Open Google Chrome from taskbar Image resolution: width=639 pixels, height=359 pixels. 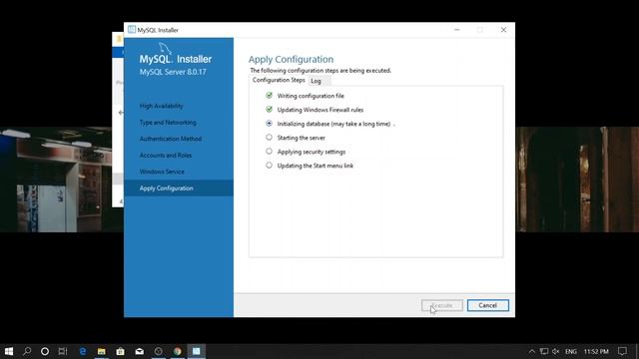[x=178, y=351]
